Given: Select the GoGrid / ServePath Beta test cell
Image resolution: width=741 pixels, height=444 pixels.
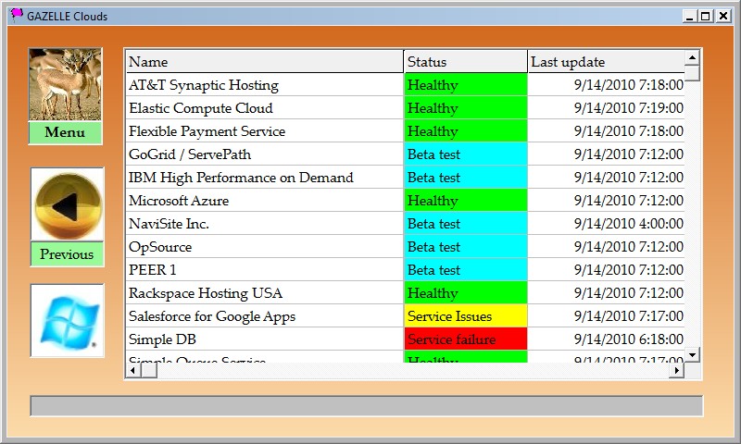Looking at the screenshot, I should [465, 154].
